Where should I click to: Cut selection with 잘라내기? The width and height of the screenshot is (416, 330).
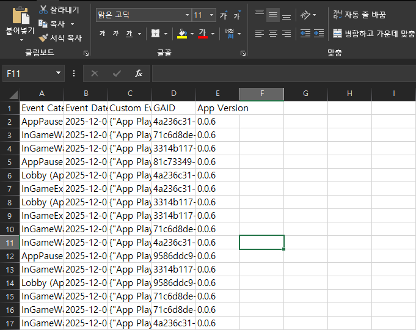click(x=59, y=10)
